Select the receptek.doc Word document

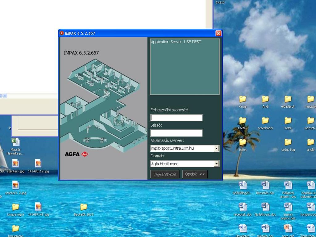pyautogui.click(x=243, y=207)
